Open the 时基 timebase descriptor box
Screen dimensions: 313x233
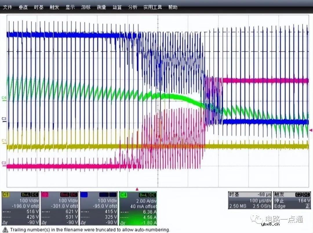tap(250, 200)
